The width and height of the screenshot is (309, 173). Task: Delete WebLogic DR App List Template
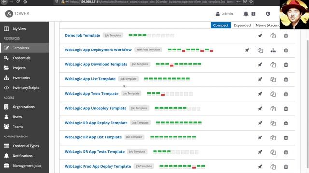[286, 137]
